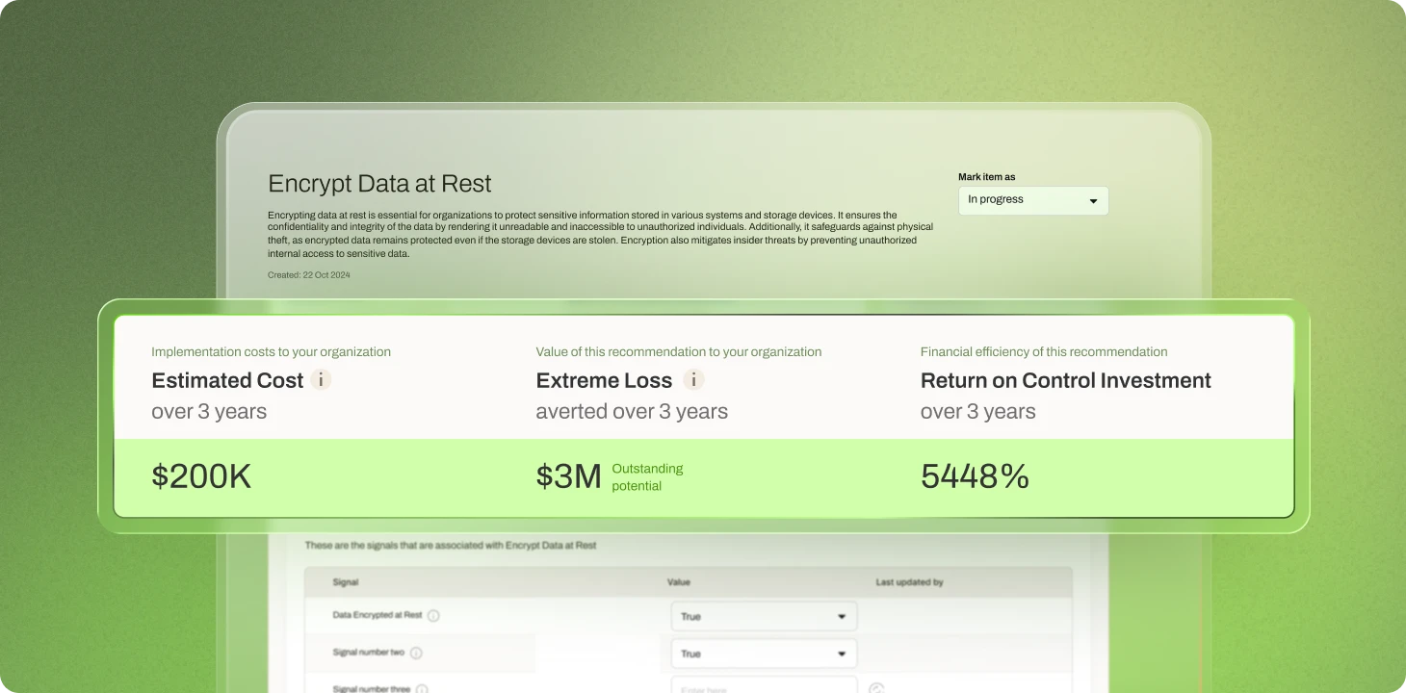Click the Signal number three 'Enter here' field

pyautogui.click(x=763, y=687)
